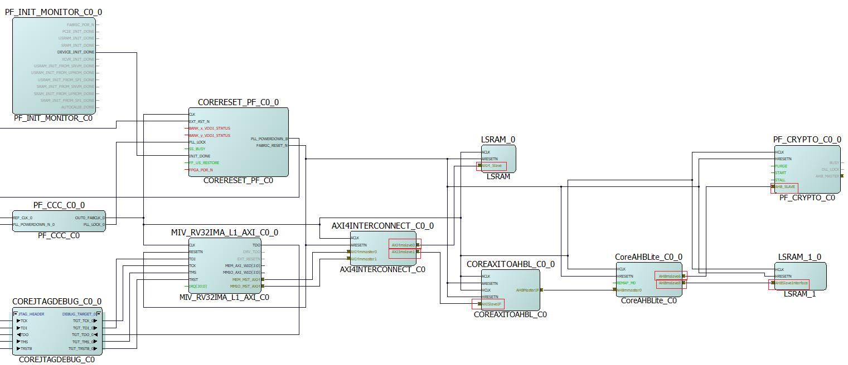
Task: Click the AHBSlaveInterface pin on LSRAM_1
Action: (789, 283)
